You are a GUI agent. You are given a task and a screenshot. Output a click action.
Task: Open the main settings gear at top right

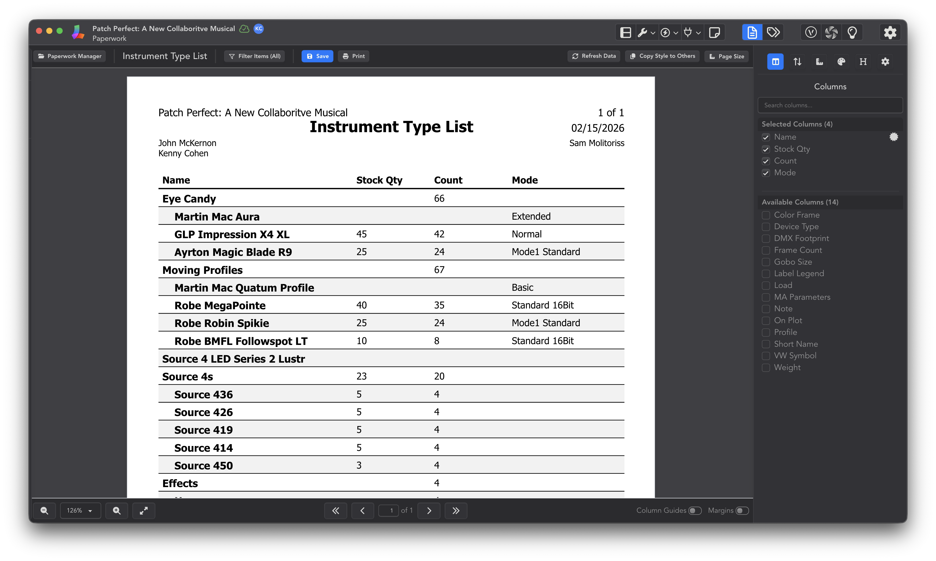[890, 33]
